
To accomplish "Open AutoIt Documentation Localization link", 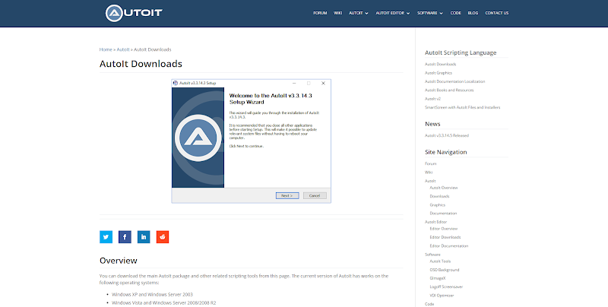I will (454, 81).
